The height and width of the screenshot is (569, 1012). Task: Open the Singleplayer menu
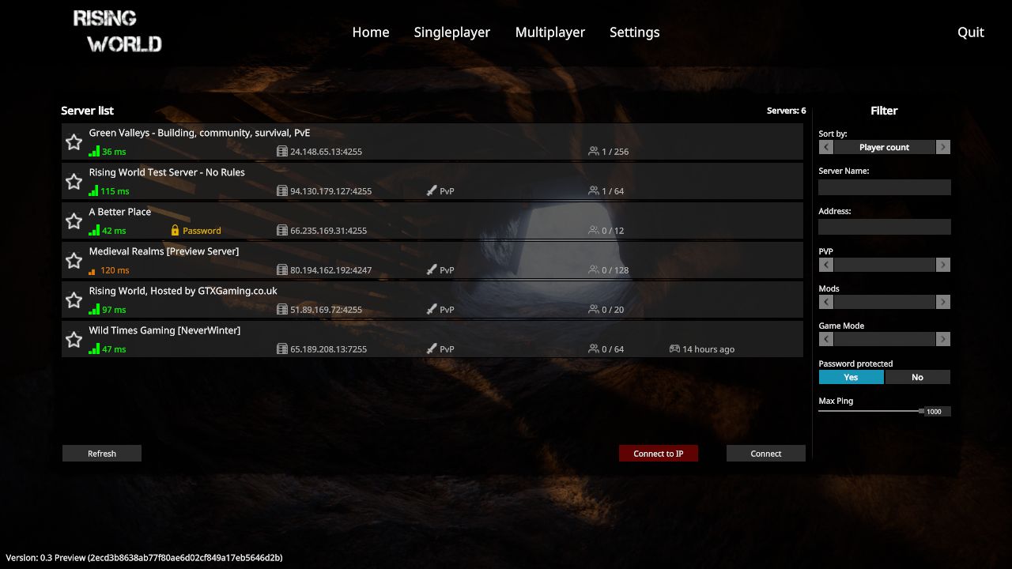tap(452, 32)
